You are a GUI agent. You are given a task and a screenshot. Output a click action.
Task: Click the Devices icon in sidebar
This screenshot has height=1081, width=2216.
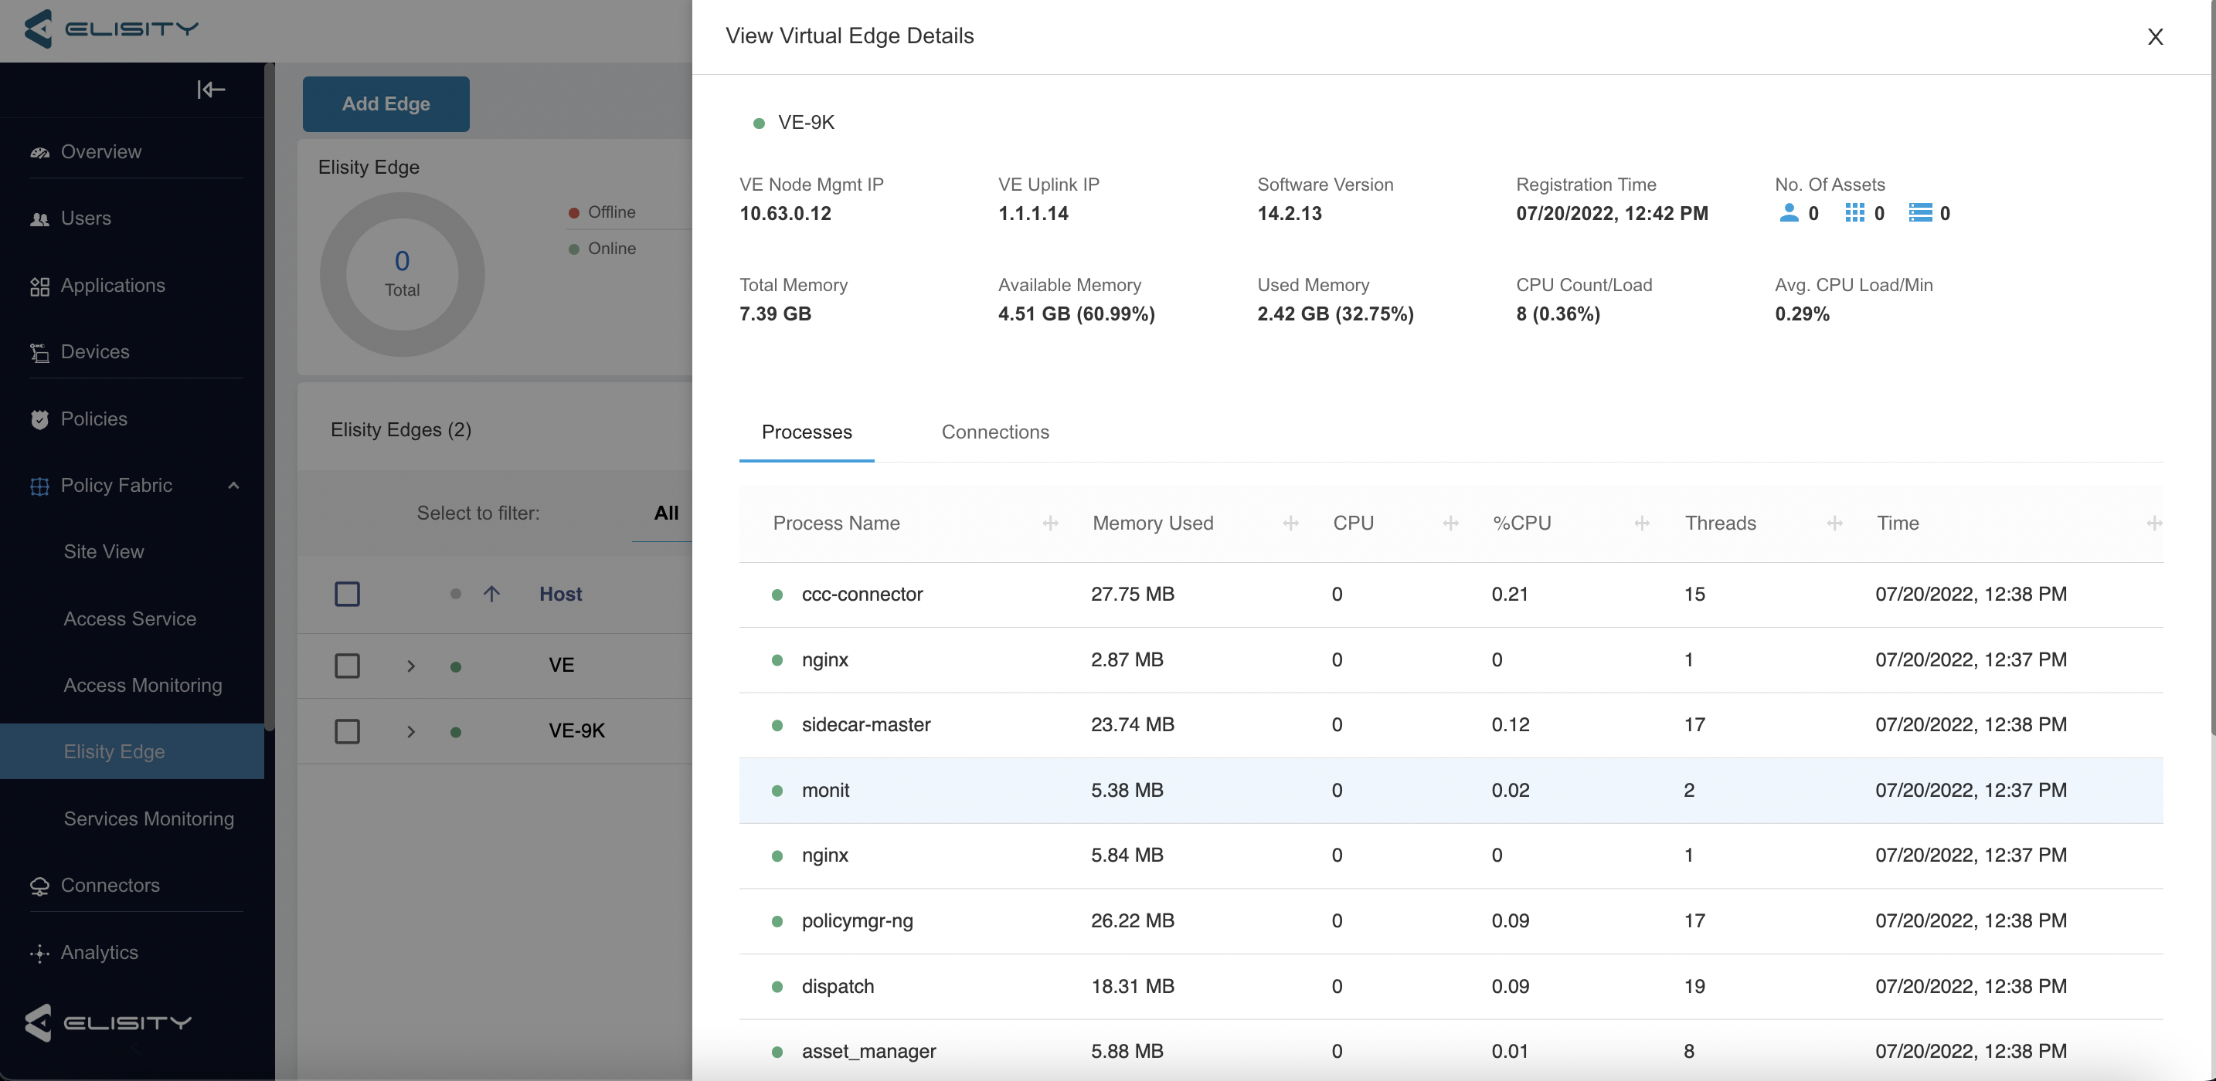39,353
